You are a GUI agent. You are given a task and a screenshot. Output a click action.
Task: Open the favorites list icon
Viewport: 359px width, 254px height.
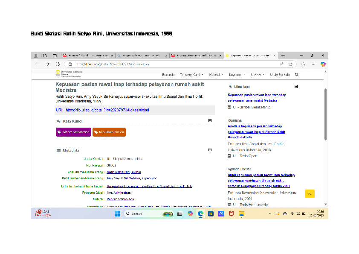[x=303, y=64]
